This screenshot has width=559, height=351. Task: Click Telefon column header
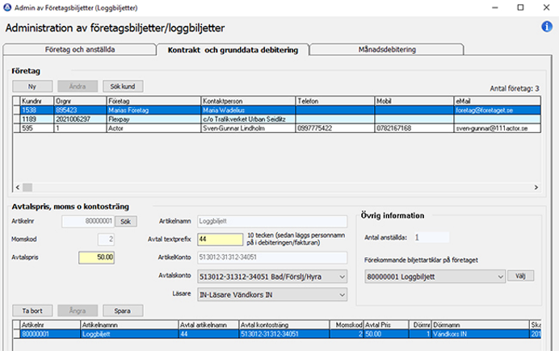click(x=335, y=101)
